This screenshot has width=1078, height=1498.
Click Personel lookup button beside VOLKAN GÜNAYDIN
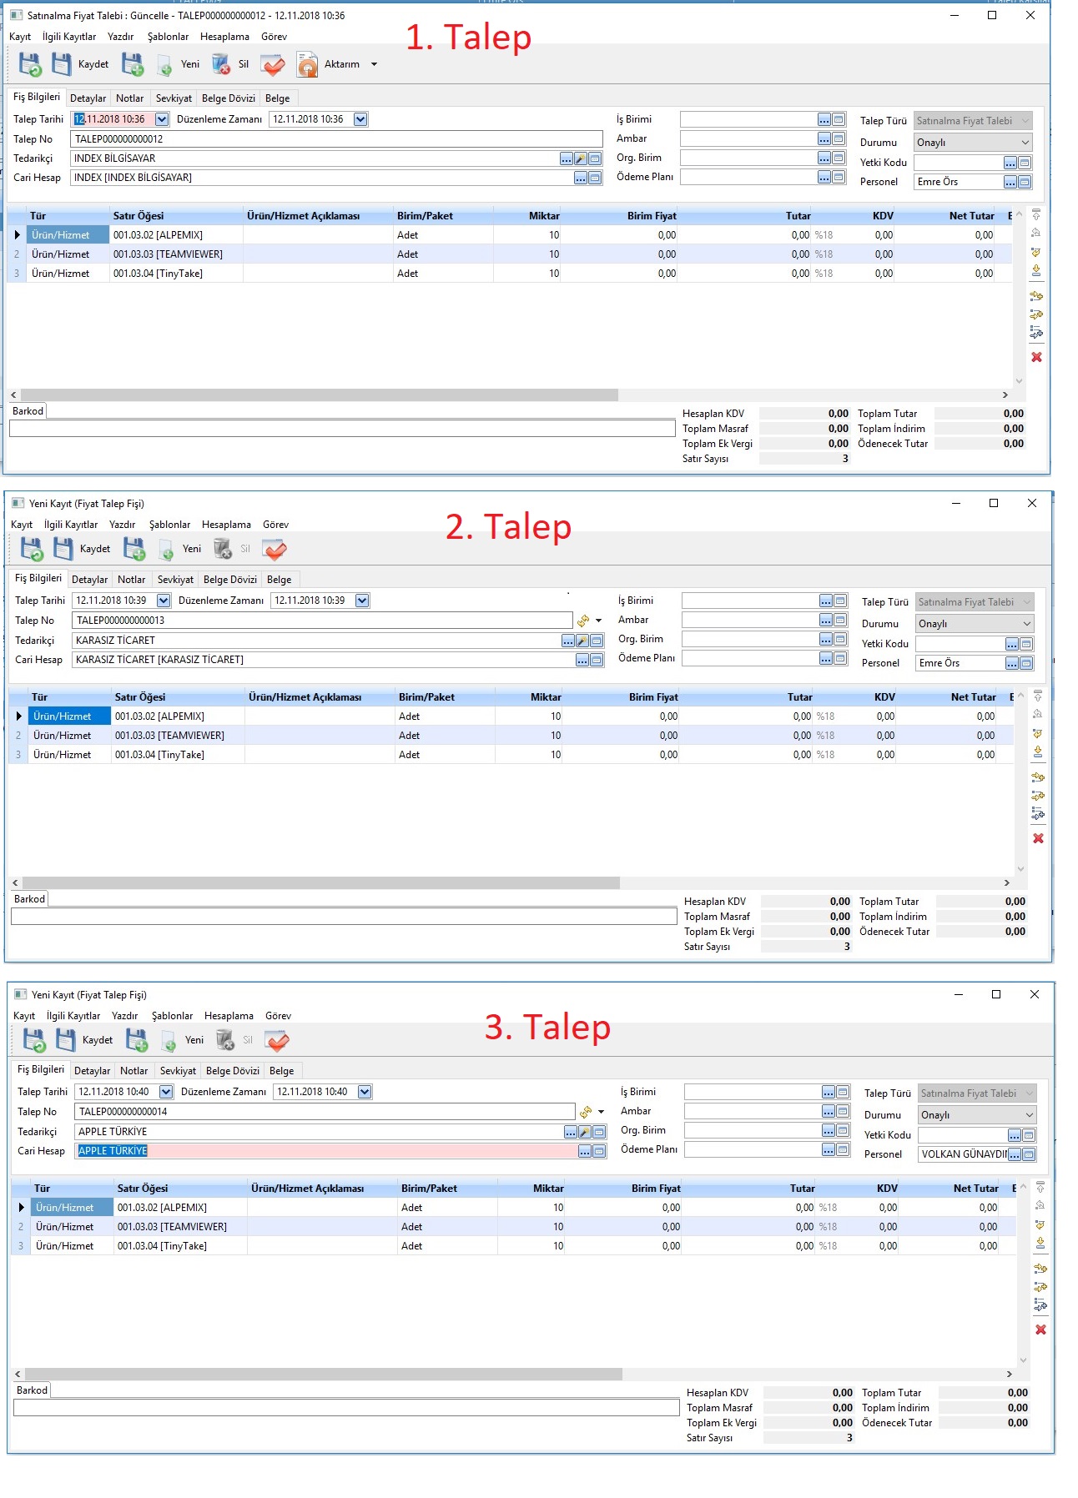click(x=1015, y=1154)
